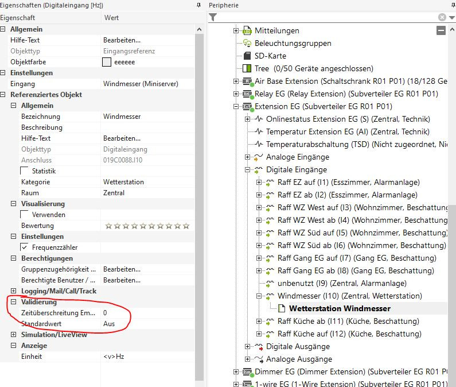Click Bearbeiten for Gruppenzugehörigkeit
The image size is (456, 387).
[x=122, y=269]
